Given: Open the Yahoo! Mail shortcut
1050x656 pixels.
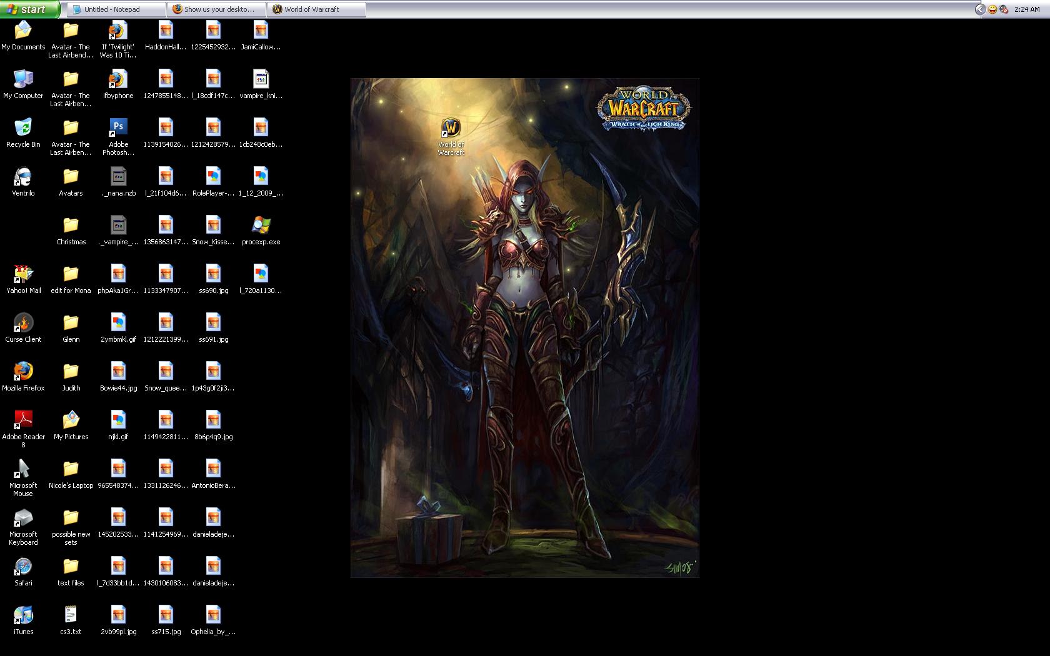Looking at the screenshot, I should click(x=23, y=279).
